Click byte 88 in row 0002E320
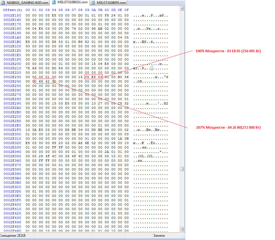Viewport: 275px width, 240px height. click(x=54, y=143)
